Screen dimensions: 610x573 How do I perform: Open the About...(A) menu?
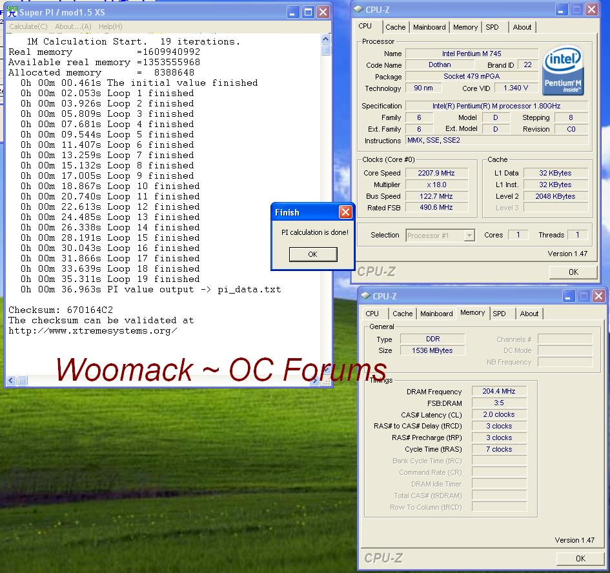[73, 26]
